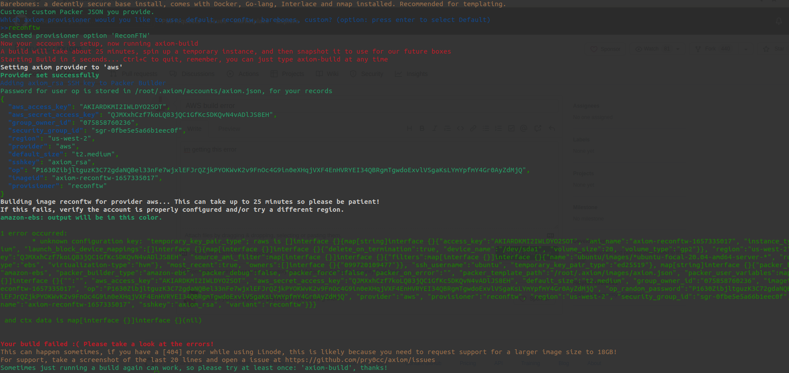
Task: Click comment body 'im getting this error'
Action: pyautogui.click(x=210, y=149)
